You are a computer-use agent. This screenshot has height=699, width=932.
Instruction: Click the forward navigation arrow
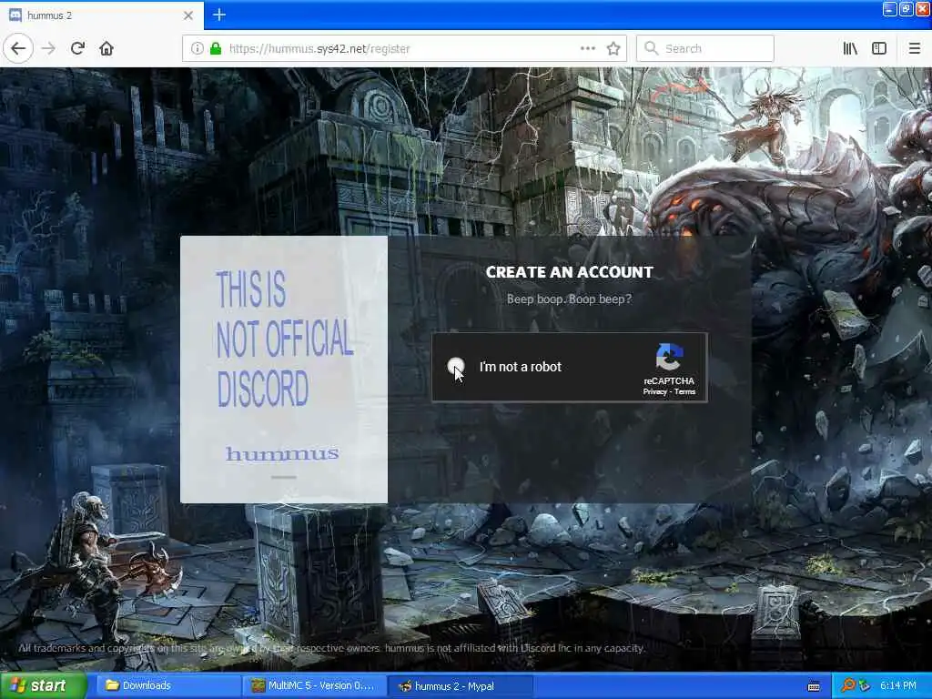coord(49,48)
